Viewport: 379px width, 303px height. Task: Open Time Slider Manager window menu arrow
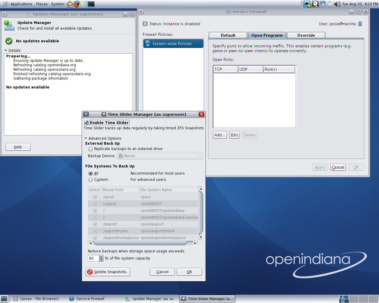coord(86,114)
